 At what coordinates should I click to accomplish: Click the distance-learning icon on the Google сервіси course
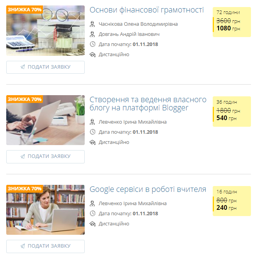pyautogui.click(x=93, y=224)
